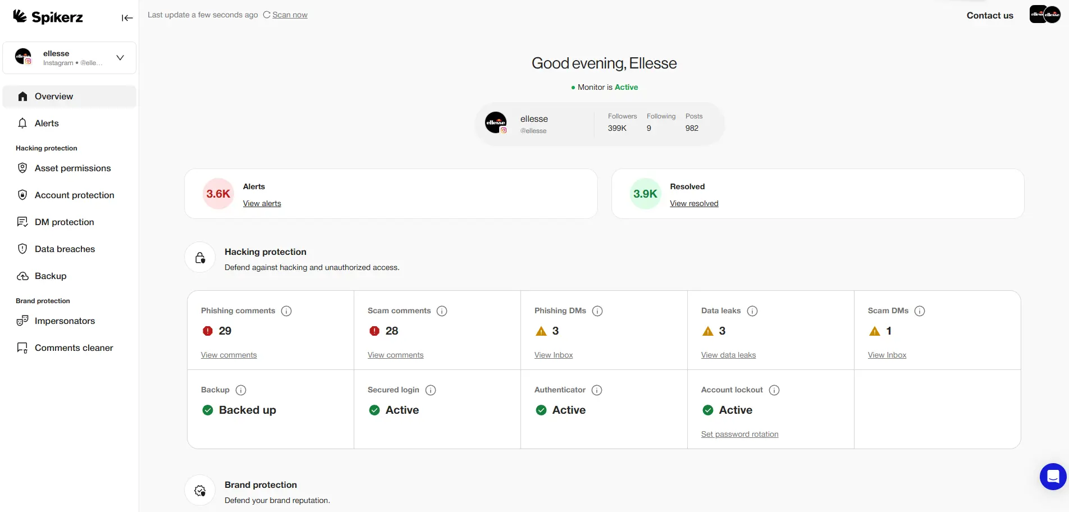This screenshot has width=1069, height=512.
Task: Click the Backup cloud icon in sidebar
Action: point(22,276)
